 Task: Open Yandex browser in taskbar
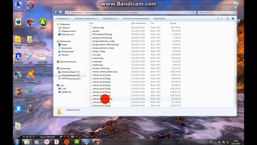47,142
